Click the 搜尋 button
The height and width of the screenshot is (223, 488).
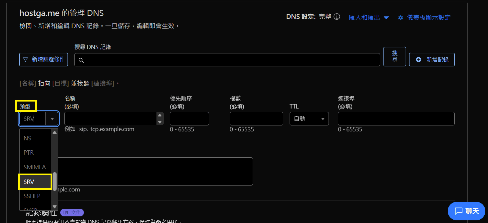pyautogui.click(x=395, y=56)
